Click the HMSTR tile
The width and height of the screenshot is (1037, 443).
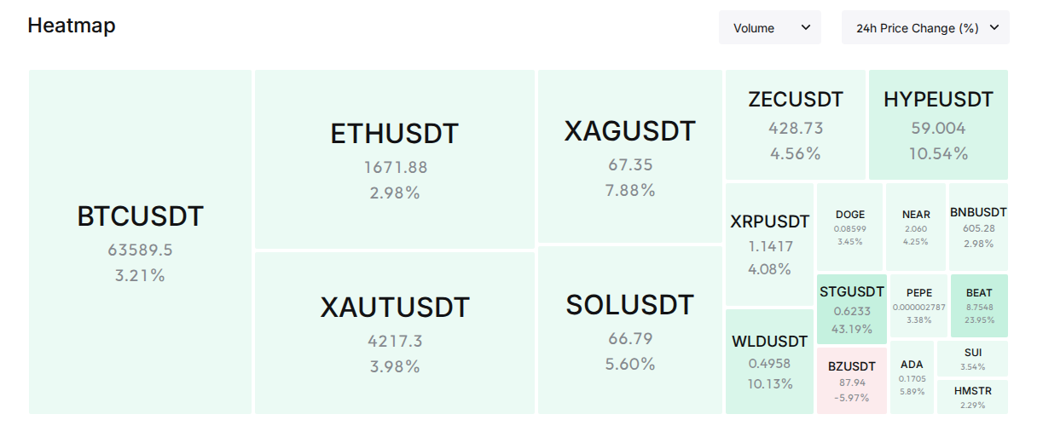click(973, 397)
